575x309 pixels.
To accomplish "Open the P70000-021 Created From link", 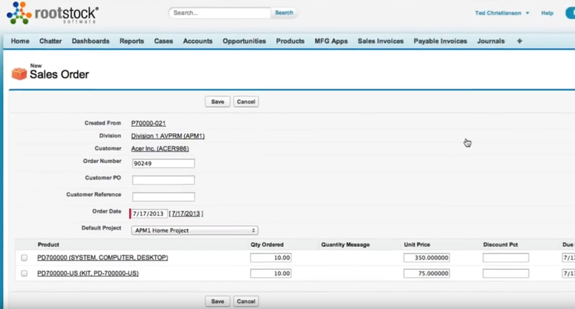I will coord(149,123).
